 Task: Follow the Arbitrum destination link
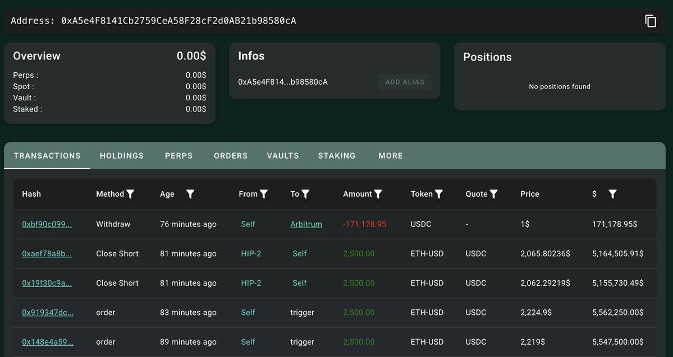[x=306, y=224]
